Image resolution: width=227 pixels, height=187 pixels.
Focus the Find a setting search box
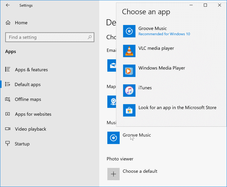pos(50,37)
